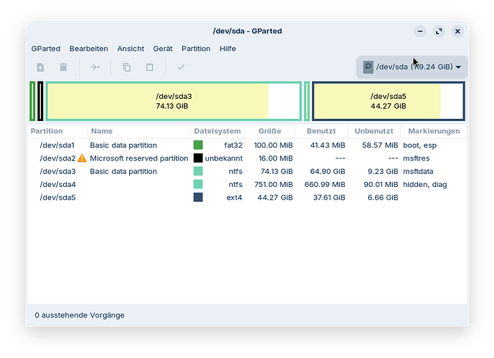Screen dimensions: 494x358
Task: Click the dark blue ext4 color swatch
Action: (x=198, y=197)
